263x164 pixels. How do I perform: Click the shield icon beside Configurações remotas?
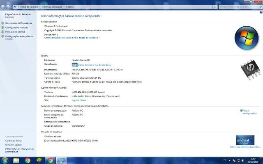tap(2, 27)
